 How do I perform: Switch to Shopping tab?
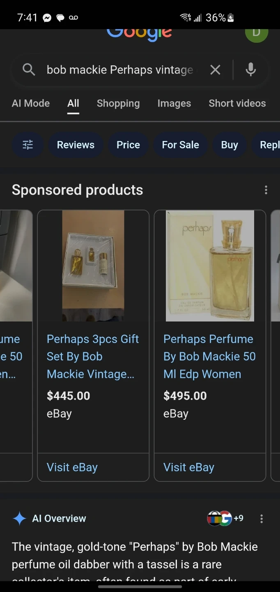click(118, 103)
